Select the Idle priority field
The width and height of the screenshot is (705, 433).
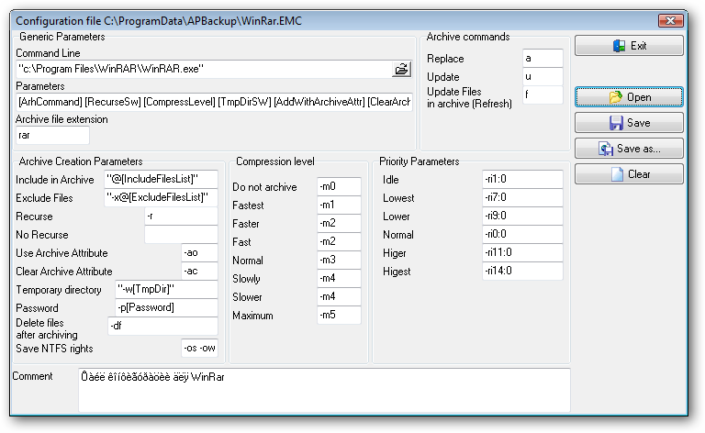click(522, 179)
